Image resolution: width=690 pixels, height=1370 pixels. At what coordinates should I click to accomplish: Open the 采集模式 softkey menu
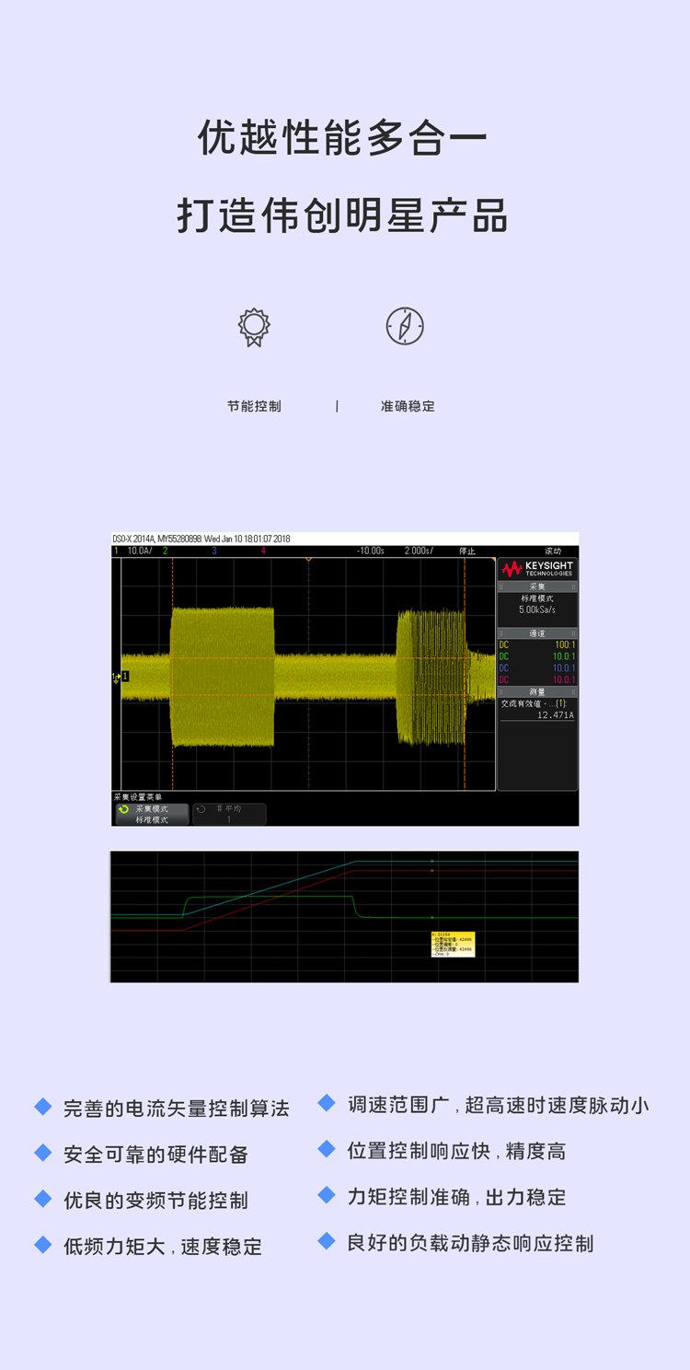(152, 814)
